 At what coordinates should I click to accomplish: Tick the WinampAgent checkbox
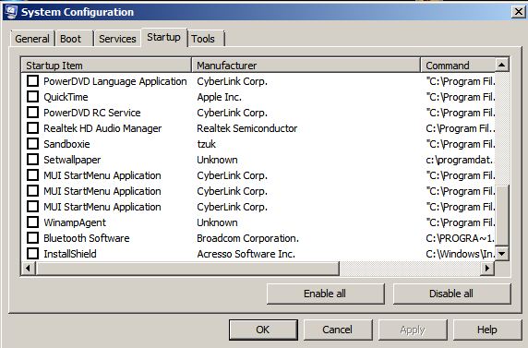(32, 222)
